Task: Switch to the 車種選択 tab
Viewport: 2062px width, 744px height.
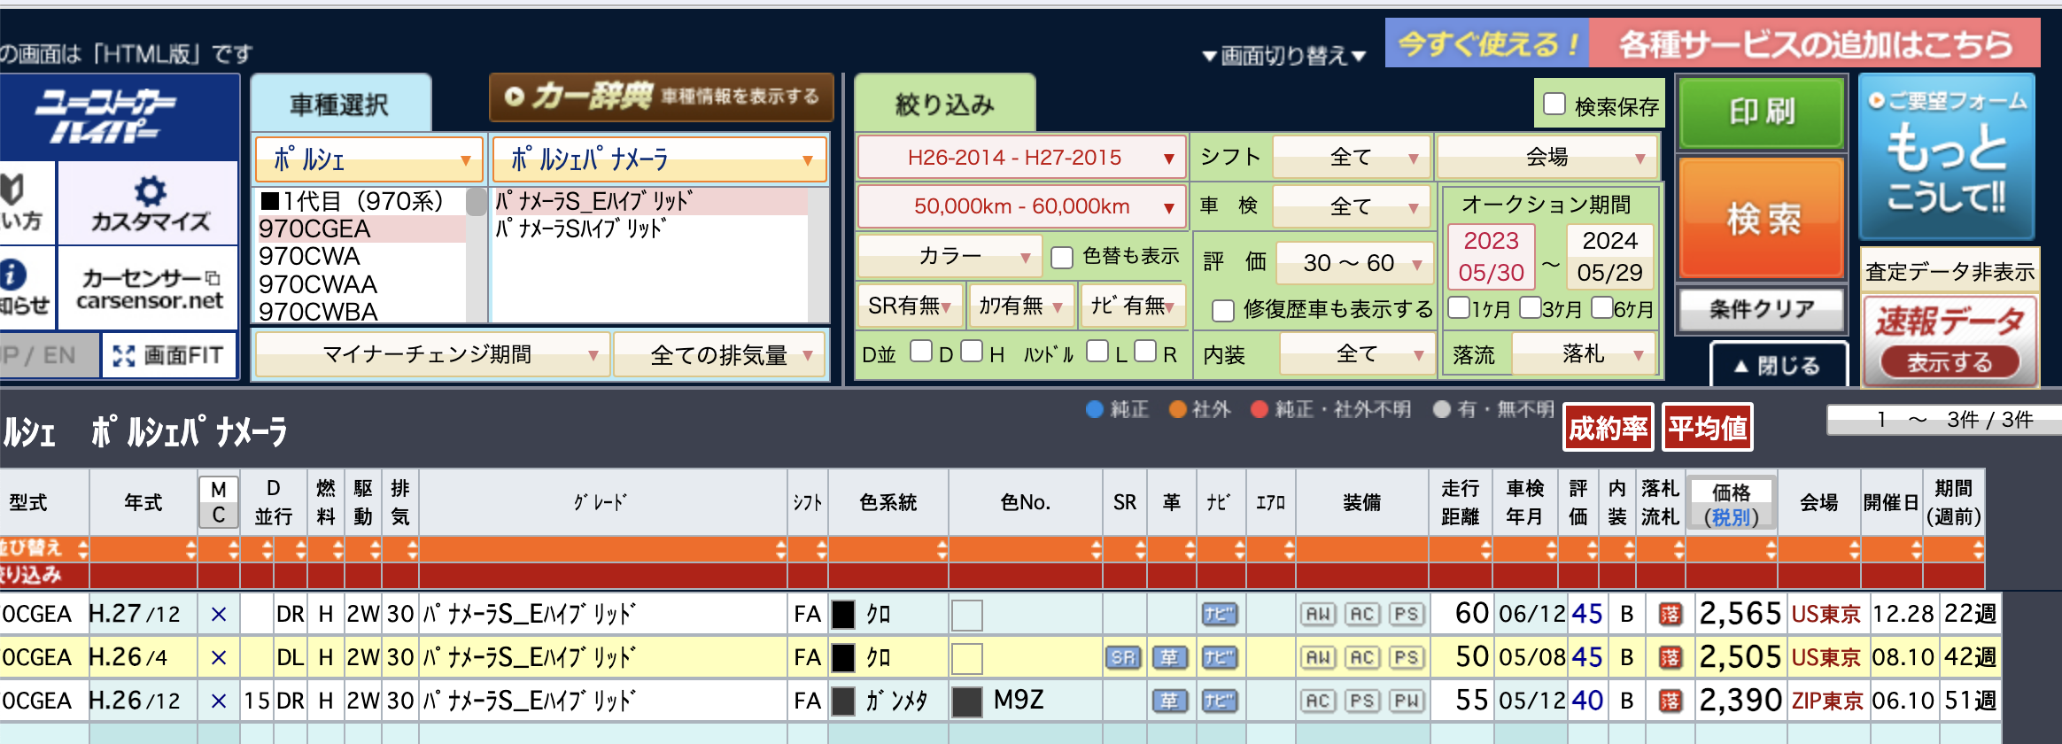Action: [340, 105]
